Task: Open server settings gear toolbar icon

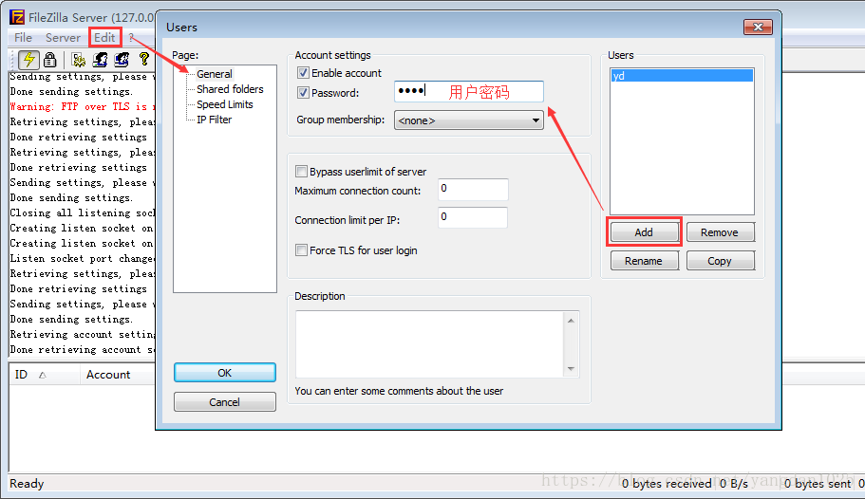Action: [79, 59]
